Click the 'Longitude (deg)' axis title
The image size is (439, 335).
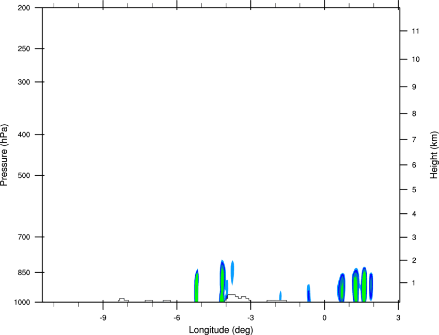coord(221,330)
